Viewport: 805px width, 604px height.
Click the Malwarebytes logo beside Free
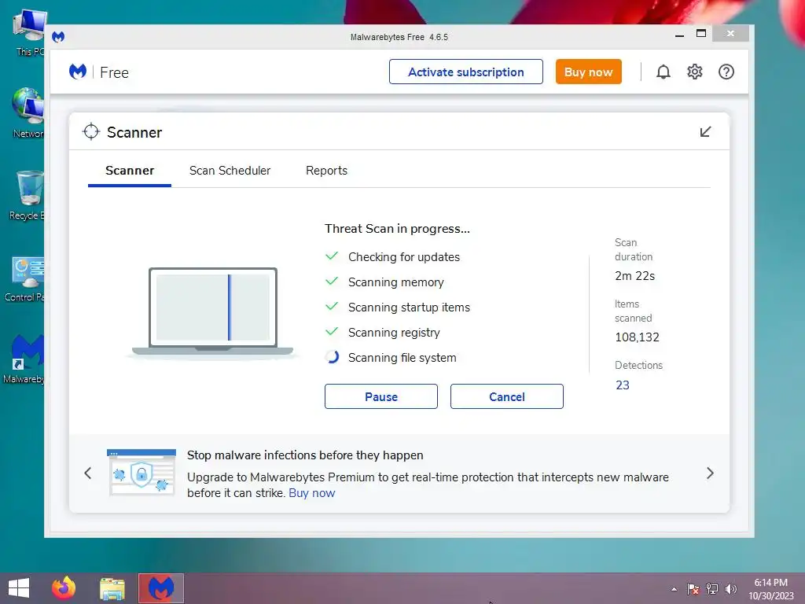78,72
